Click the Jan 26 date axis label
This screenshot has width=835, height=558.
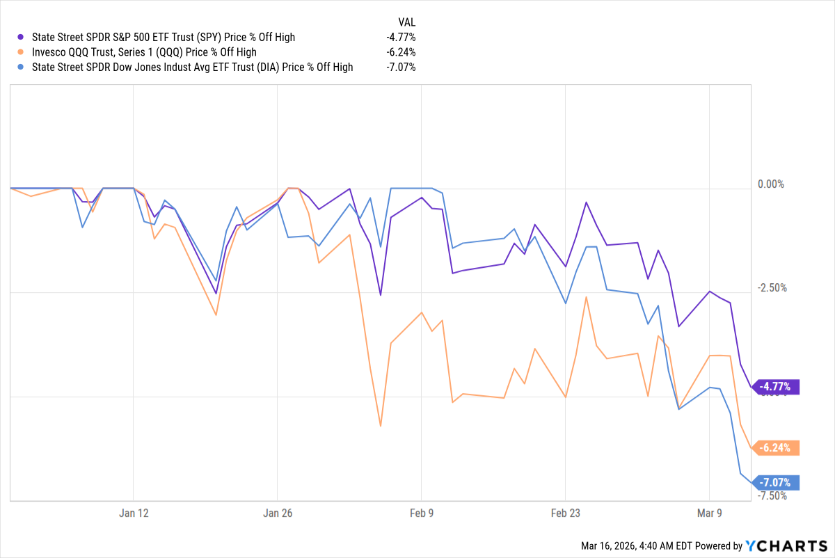point(277,513)
